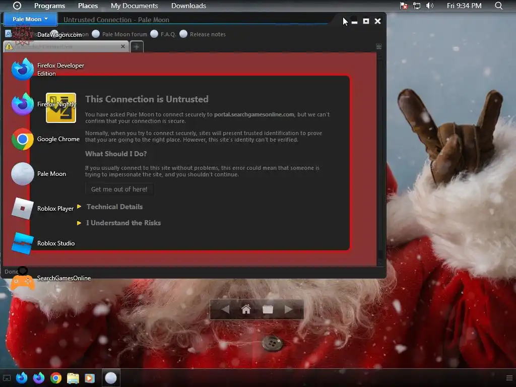Launch Google Chrome from the taskbar
516x387 pixels.
pyautogui.click(x=56, y=378)
